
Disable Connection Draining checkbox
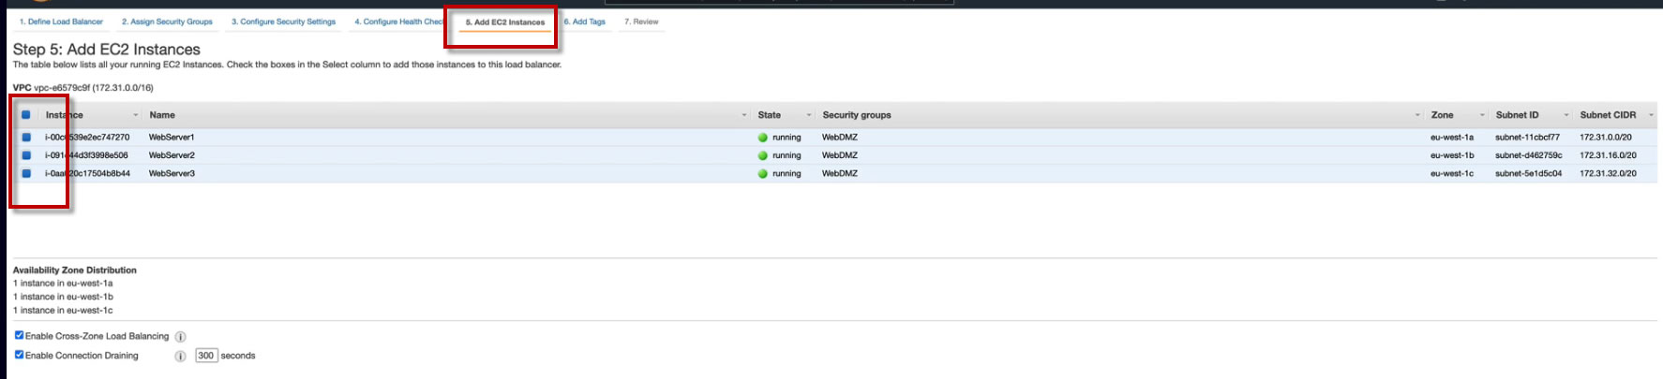(x=19, y=355)
